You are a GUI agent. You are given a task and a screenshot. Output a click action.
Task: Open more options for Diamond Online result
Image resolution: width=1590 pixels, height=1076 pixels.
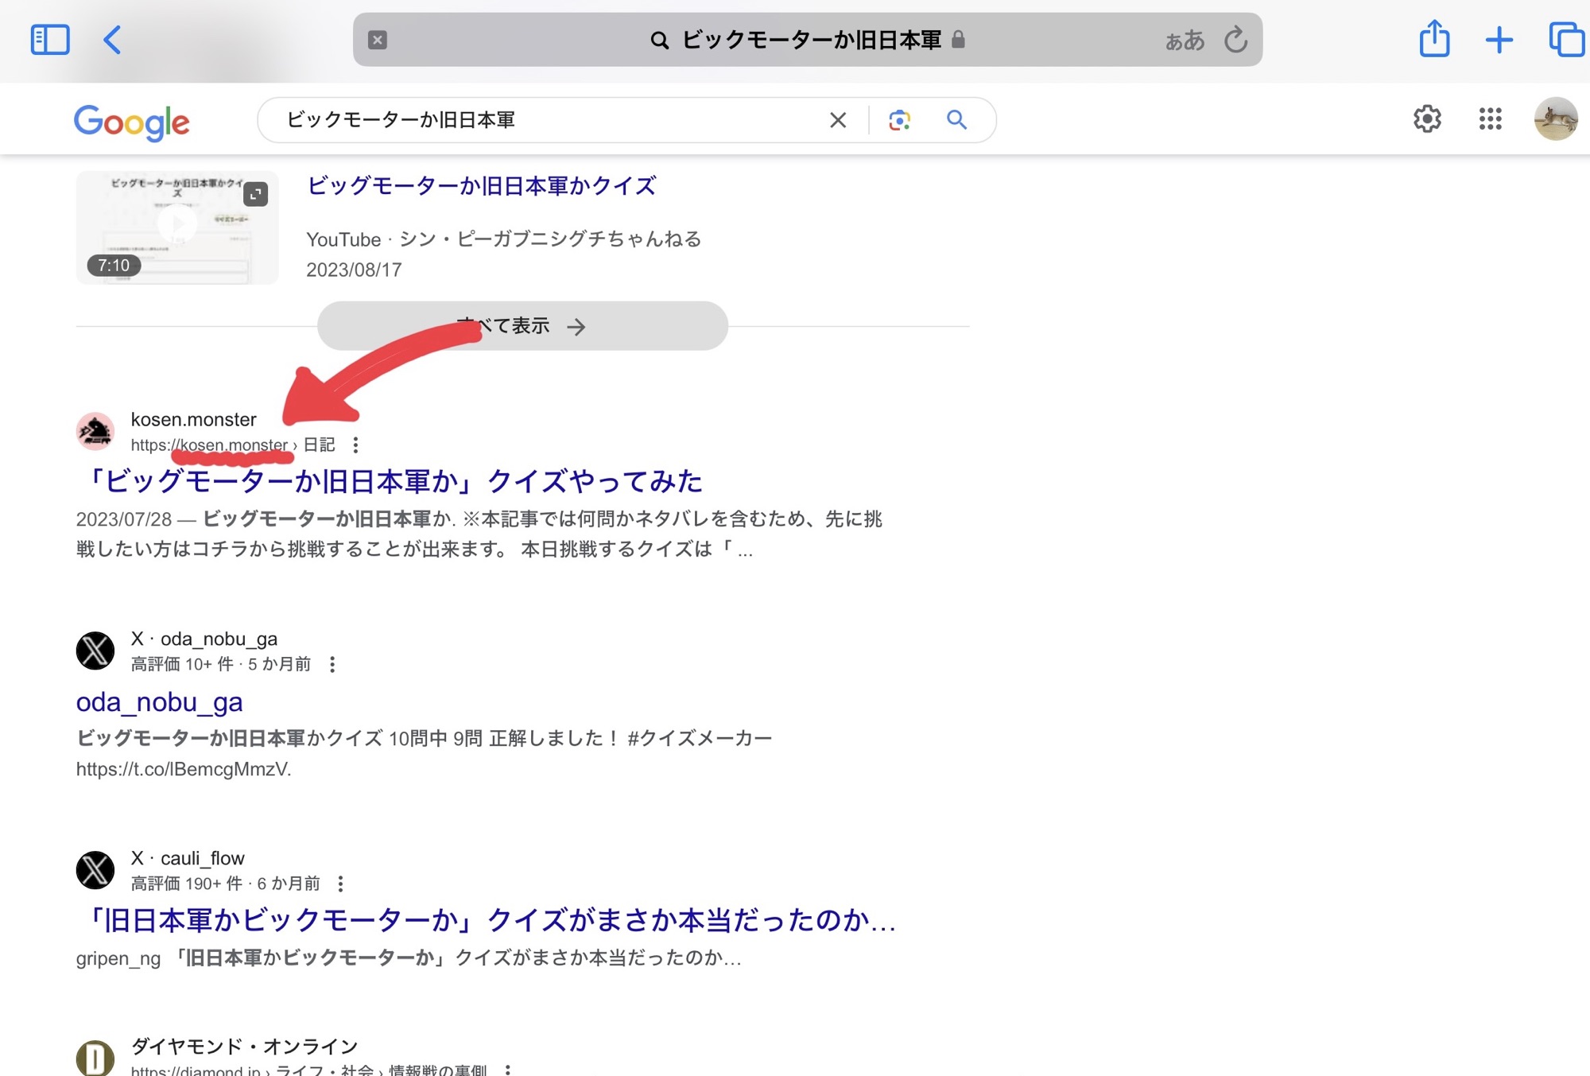(x=507, y=1070)
